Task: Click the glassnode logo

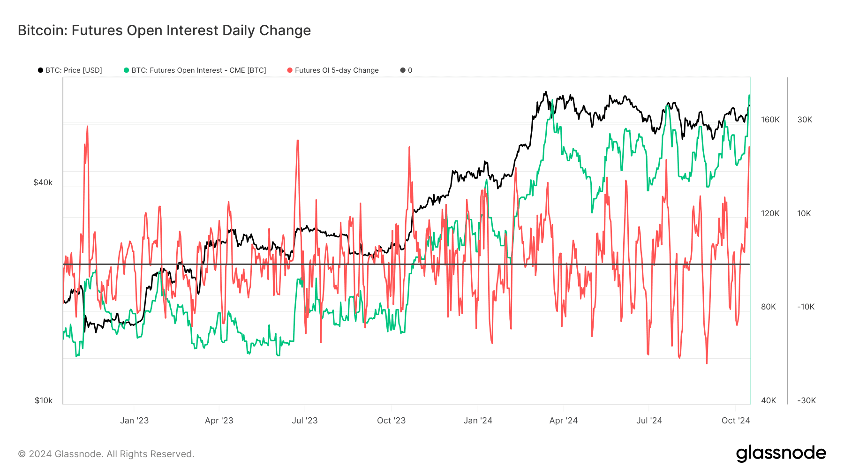Action: click(x=781, y=454)
